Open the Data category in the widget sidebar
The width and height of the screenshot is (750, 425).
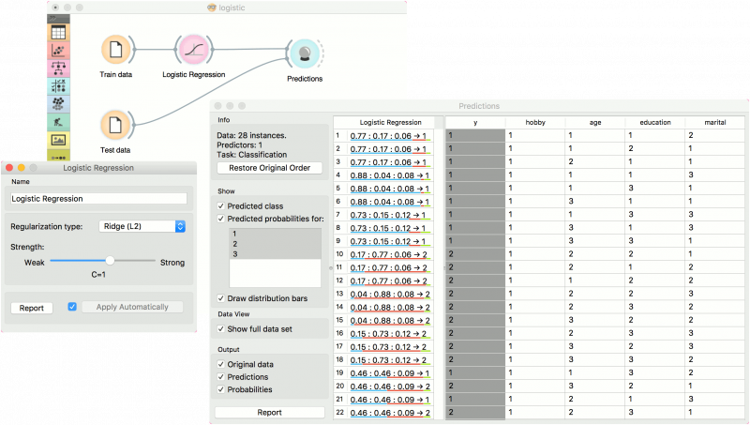click(x=58, y=34)
